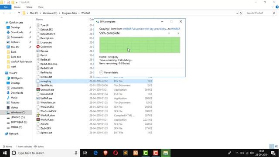Open the View ribbon tab
279x157 pixels.
tap(41, 7)
